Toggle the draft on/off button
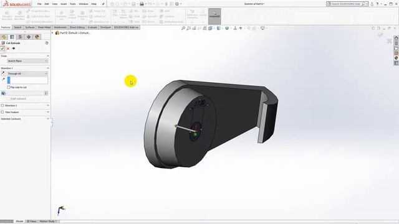Viewport: 399px width, 224px height. 3,93
